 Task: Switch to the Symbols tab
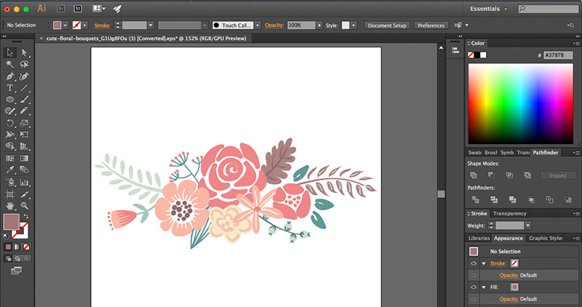click(506, 153)
